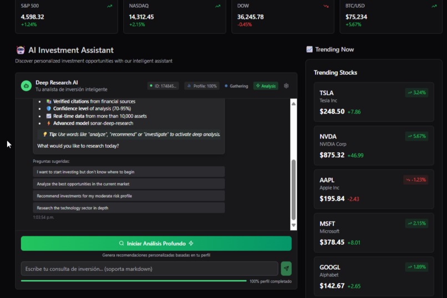Viewport: 447px width, 298px height.
Task: Click the "$378.45" MSFT price
Action: click(332, 242)
